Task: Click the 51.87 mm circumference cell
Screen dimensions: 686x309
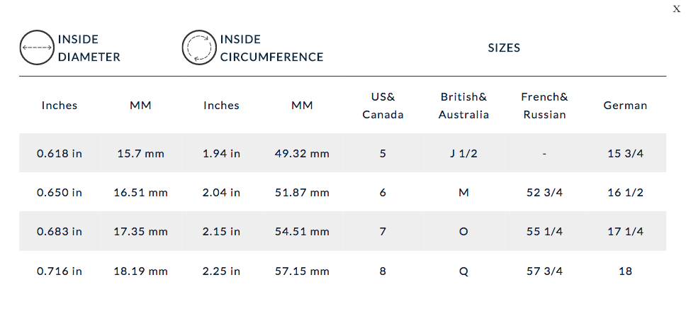Action: pyautogui.click(x=302, y=192)
